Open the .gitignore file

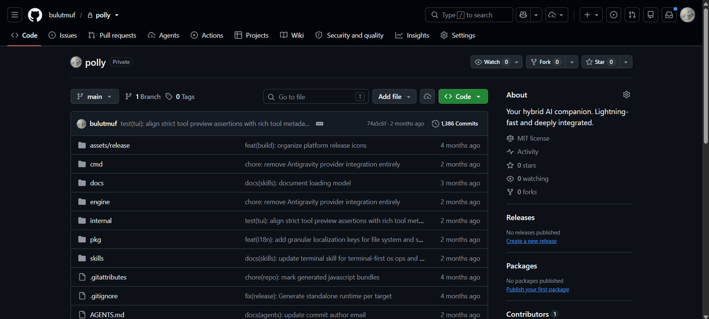click(103, 296)
